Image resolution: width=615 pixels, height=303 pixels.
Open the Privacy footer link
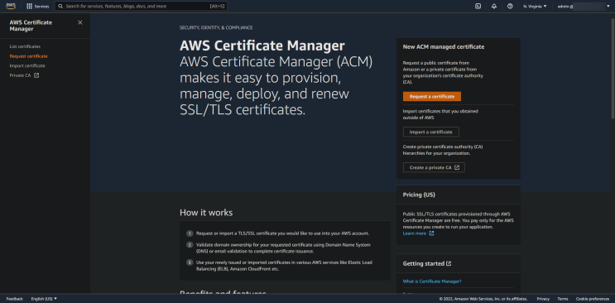[x=543, y=299]
